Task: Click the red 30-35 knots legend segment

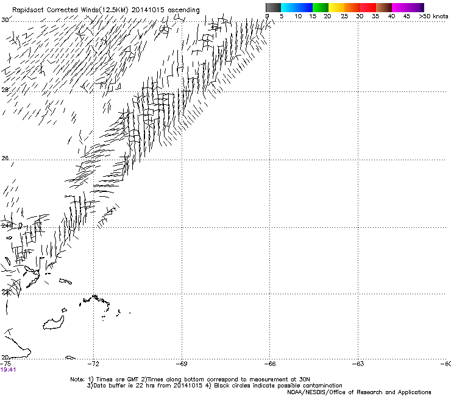Action: click(368, 7)
